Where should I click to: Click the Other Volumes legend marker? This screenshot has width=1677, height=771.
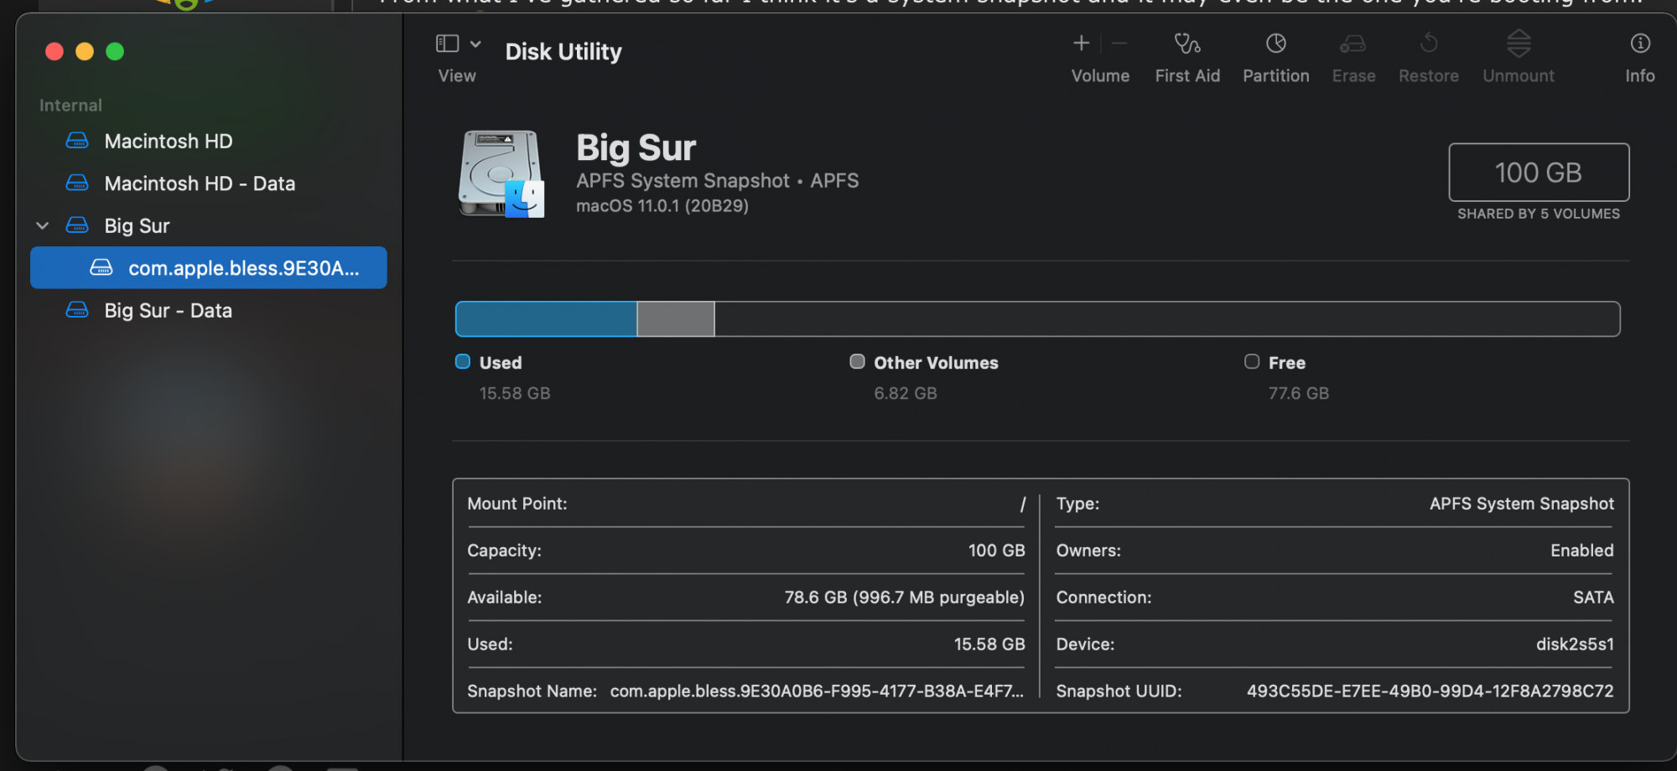(857, 361)
